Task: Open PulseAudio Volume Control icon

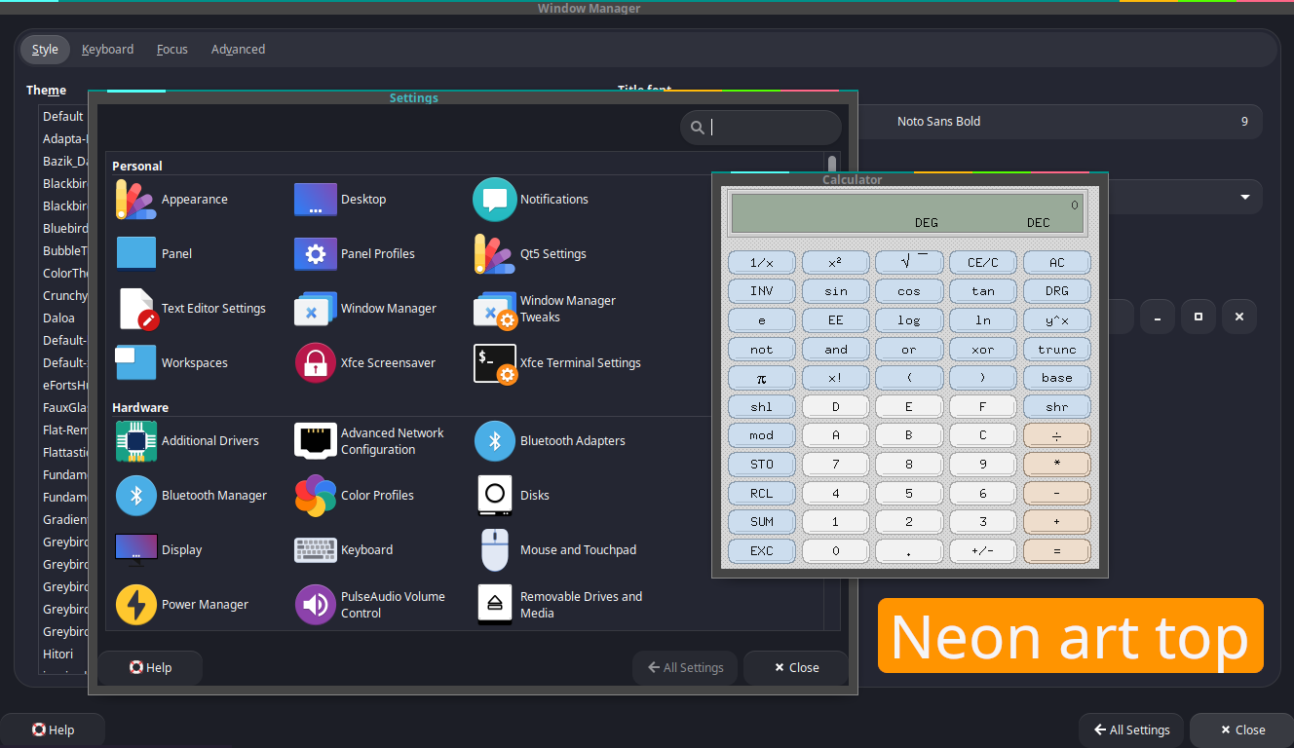Action: 316,605
